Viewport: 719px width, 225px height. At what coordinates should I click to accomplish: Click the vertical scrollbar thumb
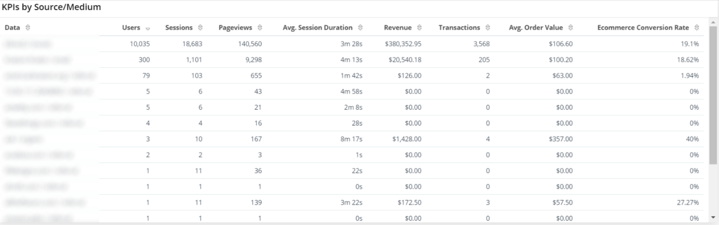713,95
